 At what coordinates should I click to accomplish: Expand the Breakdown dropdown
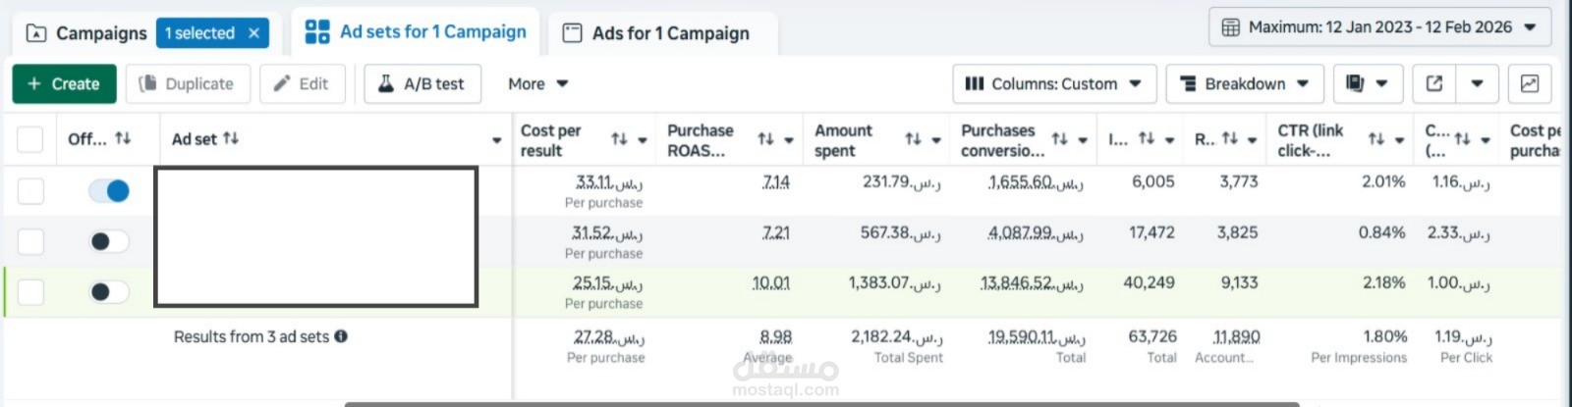click(x=1245, y=84)
